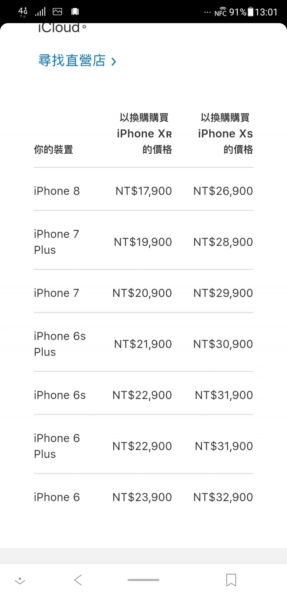Viewport: 287px width, 597px height.
Task: Tap the three dots in status bar
Action: (207, 12)
